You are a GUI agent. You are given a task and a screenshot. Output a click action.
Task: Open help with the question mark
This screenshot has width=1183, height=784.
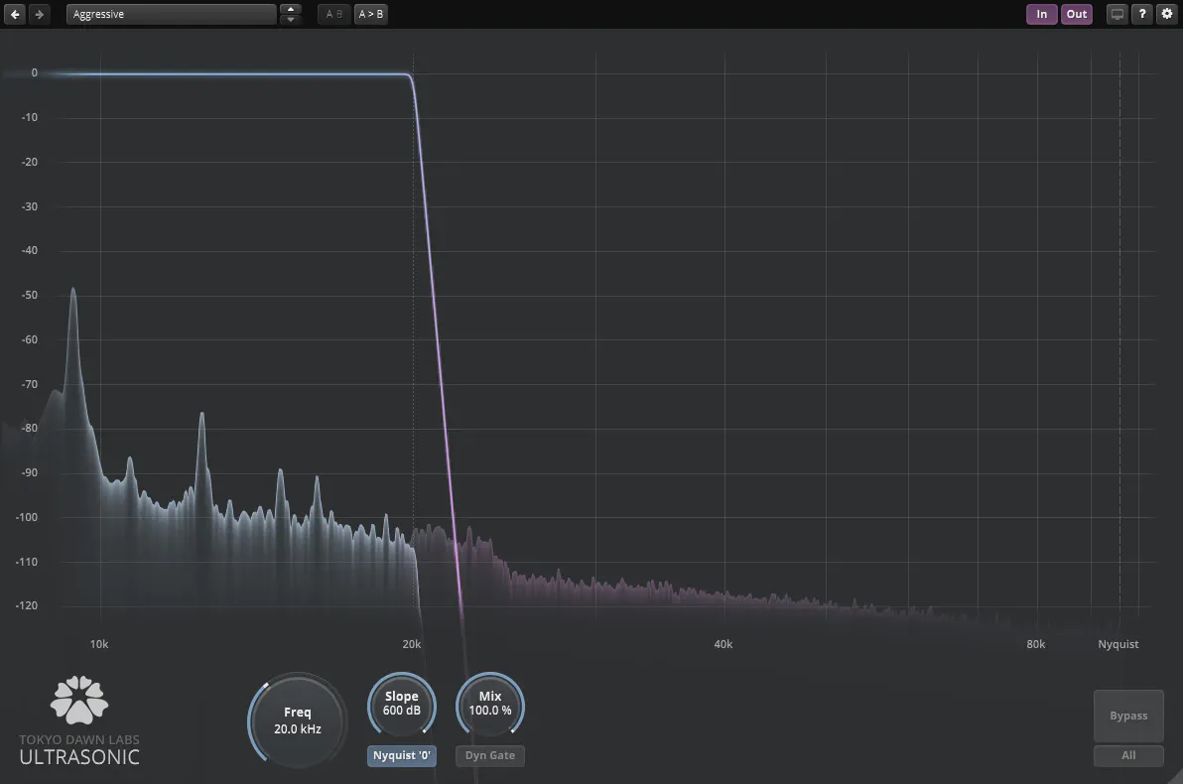[1142, 14]
